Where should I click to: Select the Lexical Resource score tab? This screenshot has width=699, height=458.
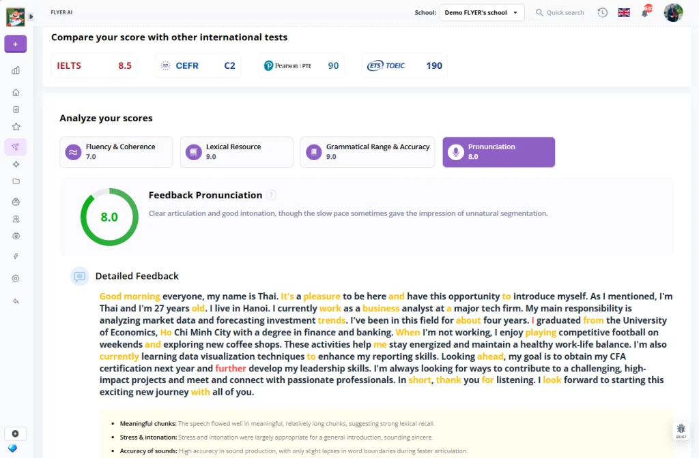coord(236,152)
